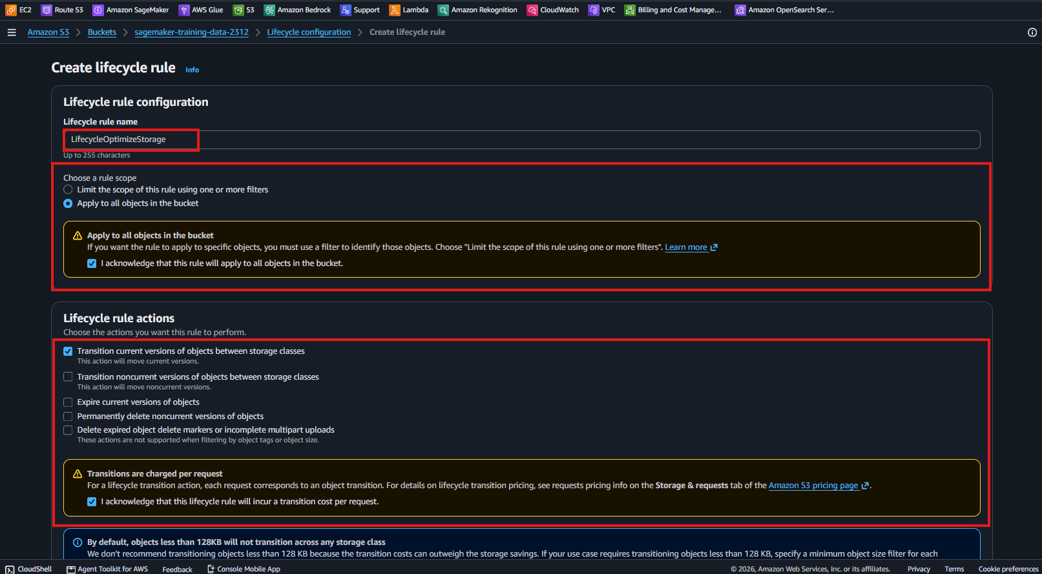Toggle acknowledgment that rule applies to all objects
This screenshot has width=1042, height=574.
click(92, 263)
